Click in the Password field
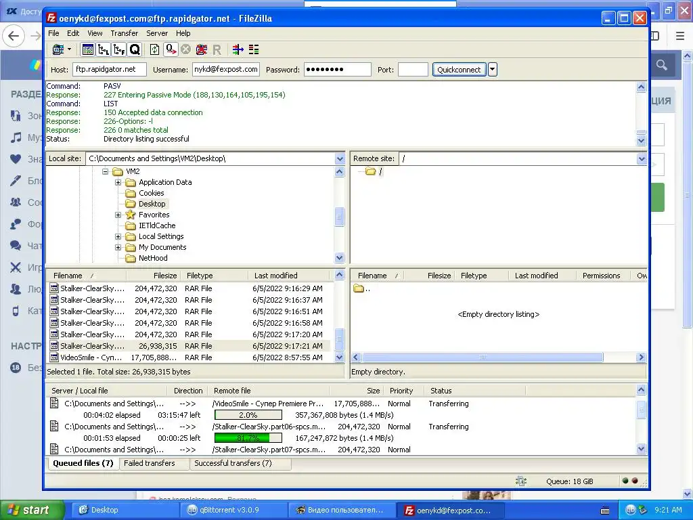Image resolution: width=693 pixels, height=520 pixels. [337, 70]
